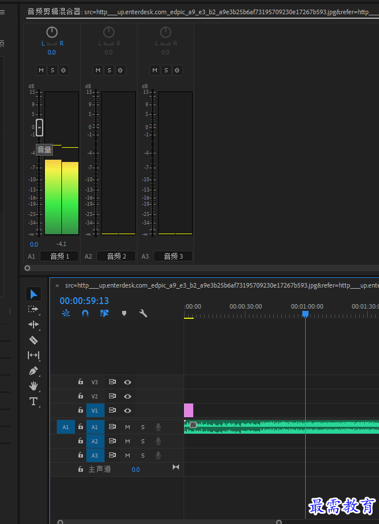Toggle lock on A1 audio track
Viewport: 379px width, 524px height.
81,426
